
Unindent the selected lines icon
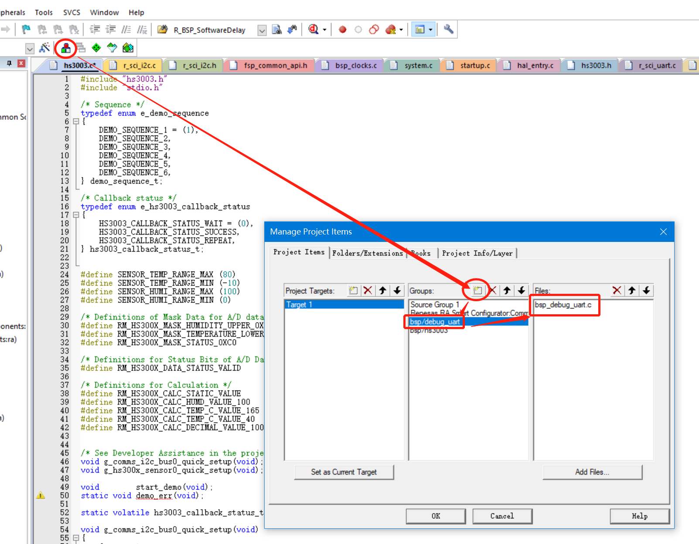coord(111,29)
